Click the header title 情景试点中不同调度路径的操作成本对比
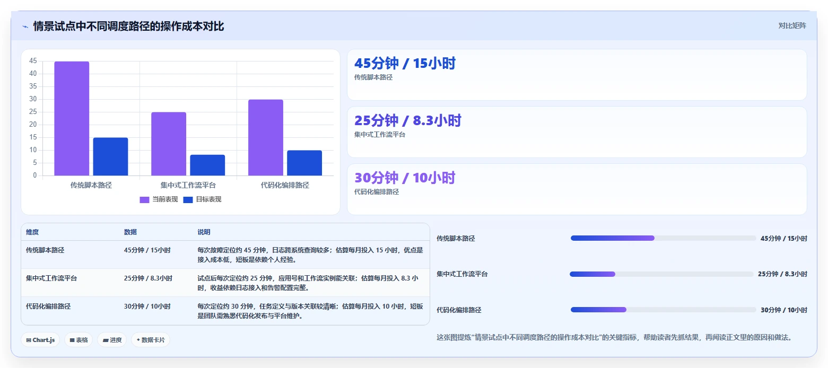 [128, 26]
